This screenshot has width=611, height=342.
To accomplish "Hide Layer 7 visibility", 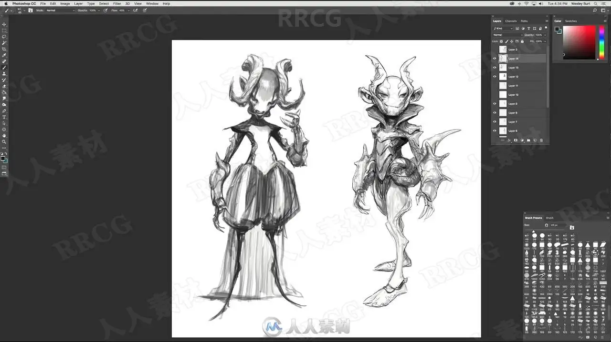I will coord(495,121).
